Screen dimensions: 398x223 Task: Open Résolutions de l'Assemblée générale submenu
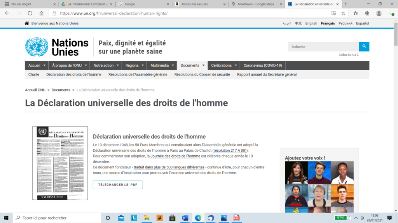138,75
